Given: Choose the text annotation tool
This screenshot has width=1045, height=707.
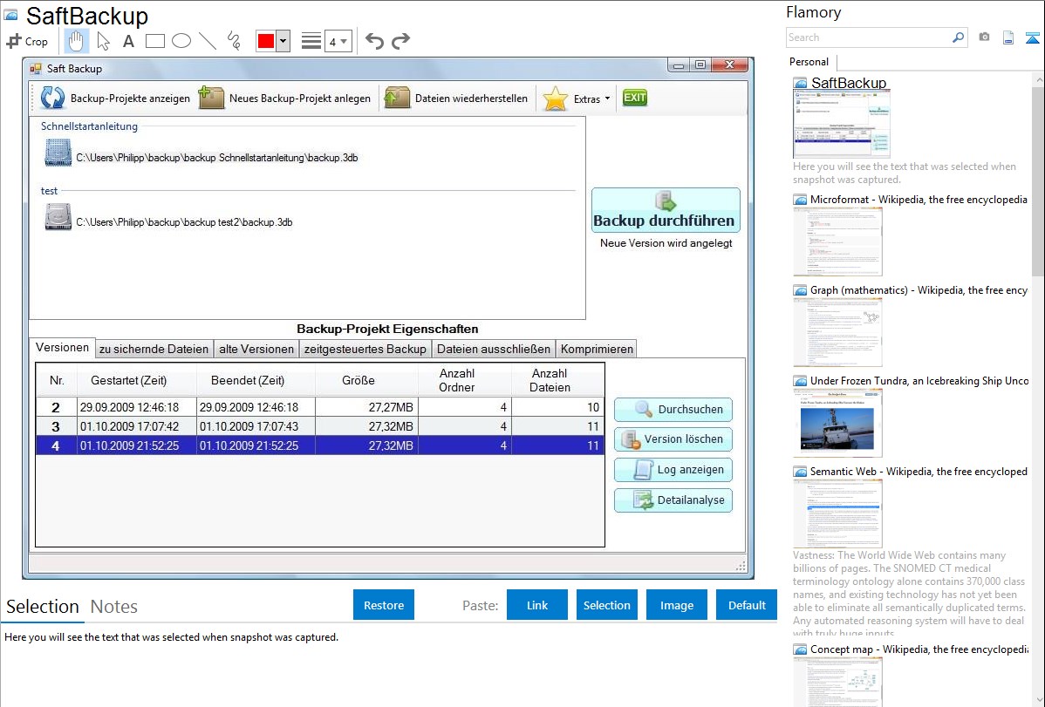Looking at the screenshot, I should point(128,41).
